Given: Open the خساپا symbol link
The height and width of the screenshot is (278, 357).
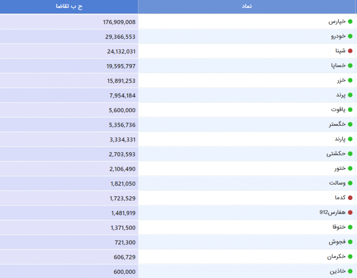Looking at the screenshot, I should click(x=338, y=65).
